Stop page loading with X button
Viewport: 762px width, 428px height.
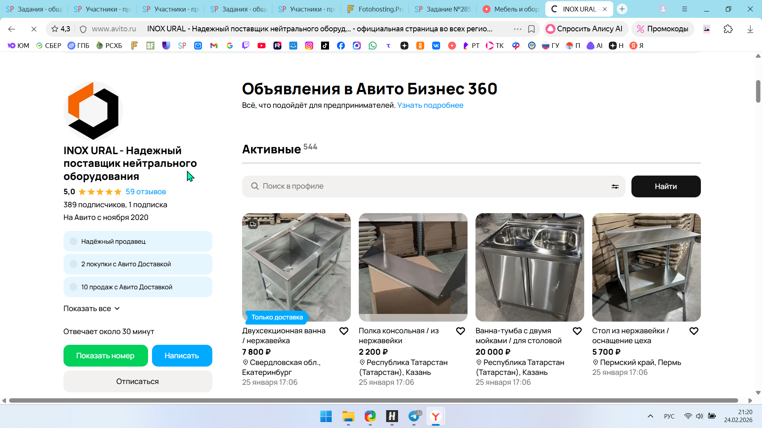click(34, 29)
